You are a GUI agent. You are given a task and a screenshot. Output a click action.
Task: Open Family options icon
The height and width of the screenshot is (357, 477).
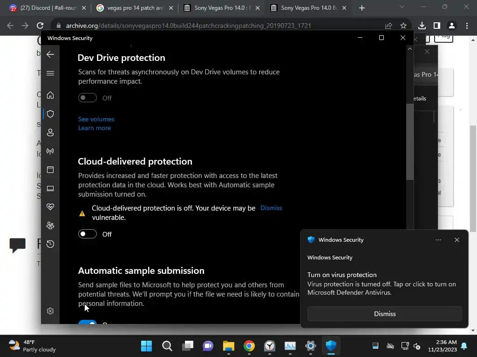pos(50,225)
